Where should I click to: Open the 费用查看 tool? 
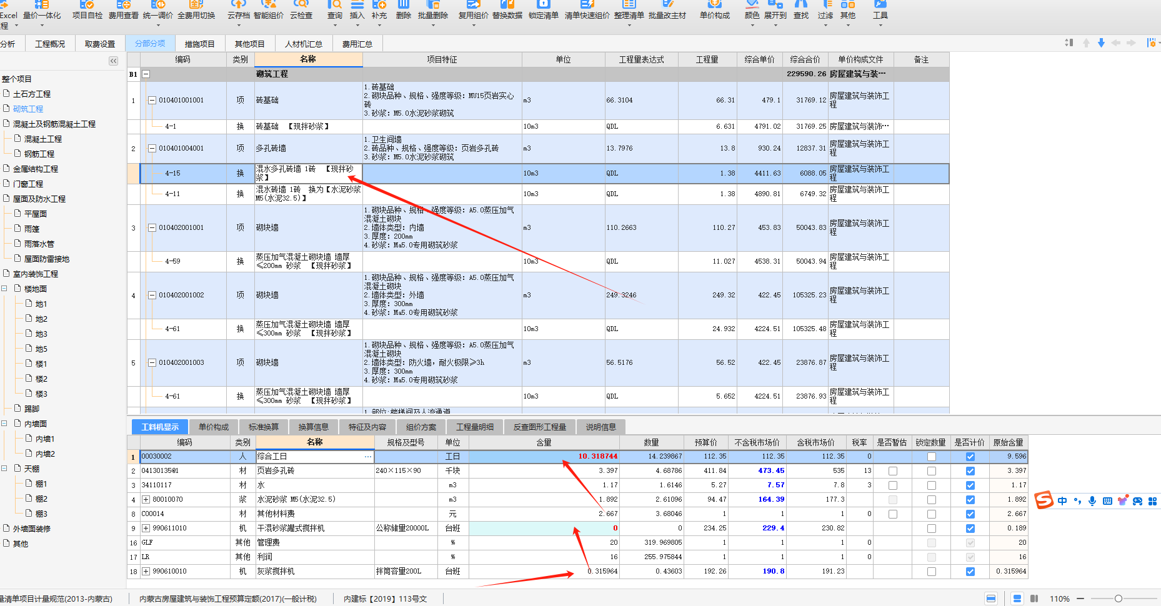tap(123, 10)
